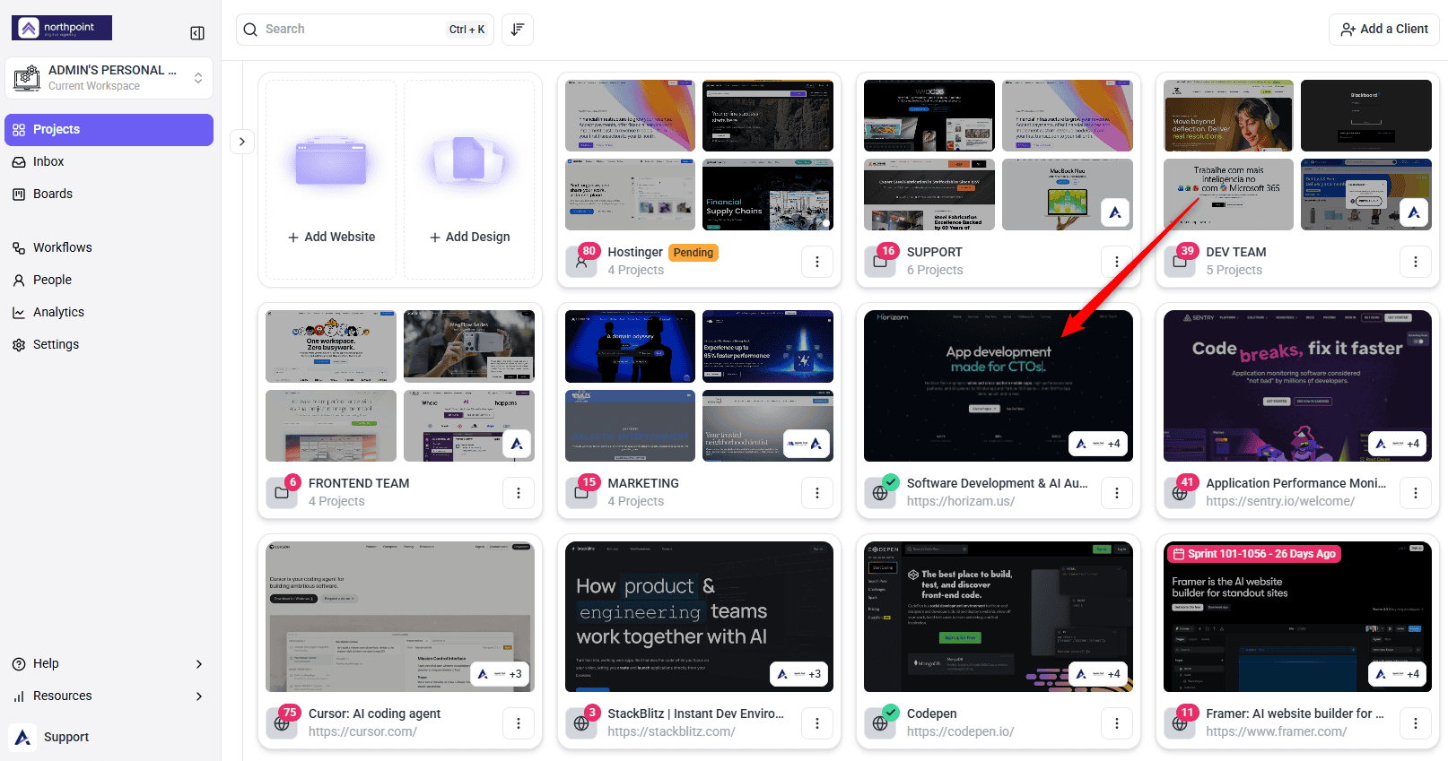The width and height of the screenshot is (1448, 761).
Task: Open the sort order icon button
Action: click(518, 30)
